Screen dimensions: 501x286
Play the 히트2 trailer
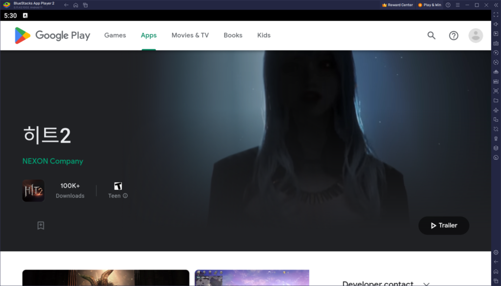pyautogui.click(x=443, y=225)
